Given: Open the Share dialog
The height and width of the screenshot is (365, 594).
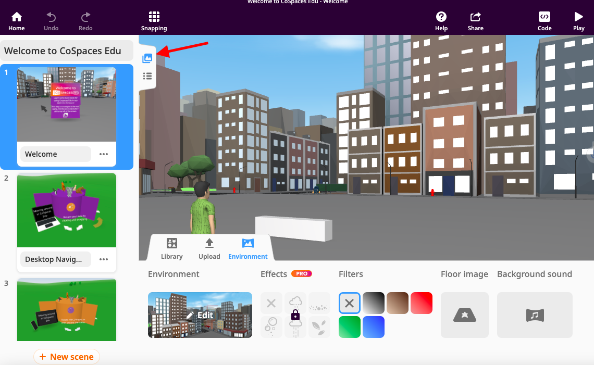Looking at the screenshot, I should tap(475, 21).
